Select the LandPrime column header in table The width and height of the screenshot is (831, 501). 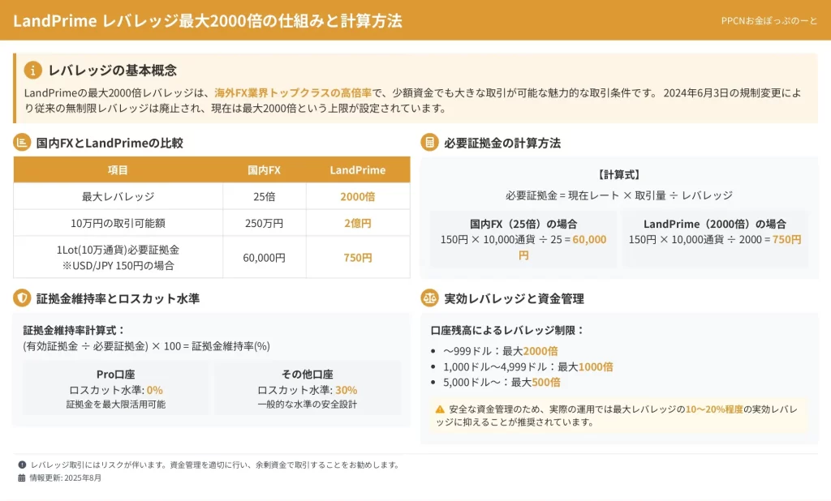pyautogui.click(x=358, y=170)
